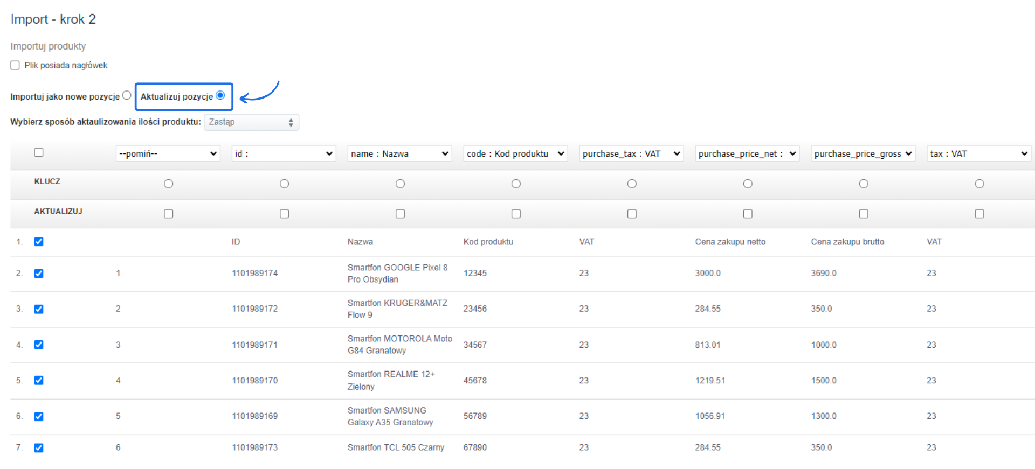Viewport: 1035px width, 469px height.
Task: Open the 'Zastąp' quantity update dropdown
Action: pyautogui.click(x=251, y=122)
